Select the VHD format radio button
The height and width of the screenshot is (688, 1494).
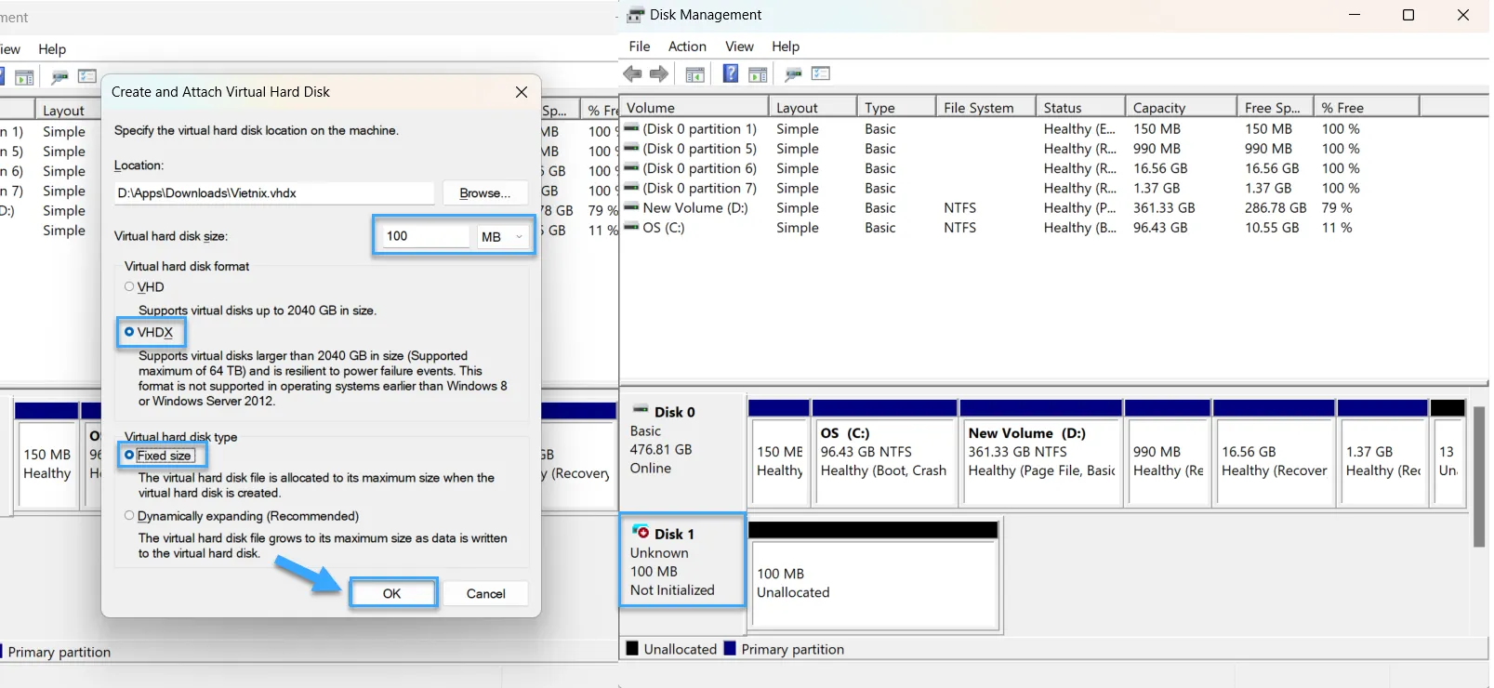click(x=129, y=286)
